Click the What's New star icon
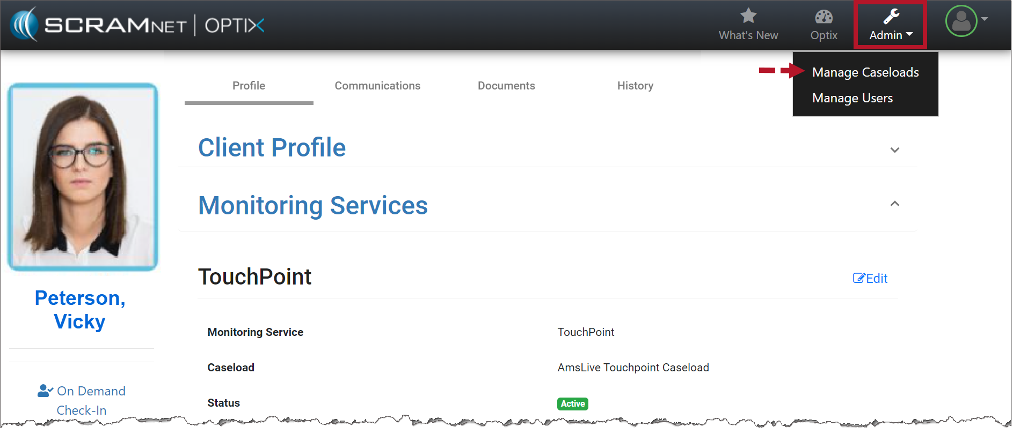1013x434 pixels. pos(748,16)
